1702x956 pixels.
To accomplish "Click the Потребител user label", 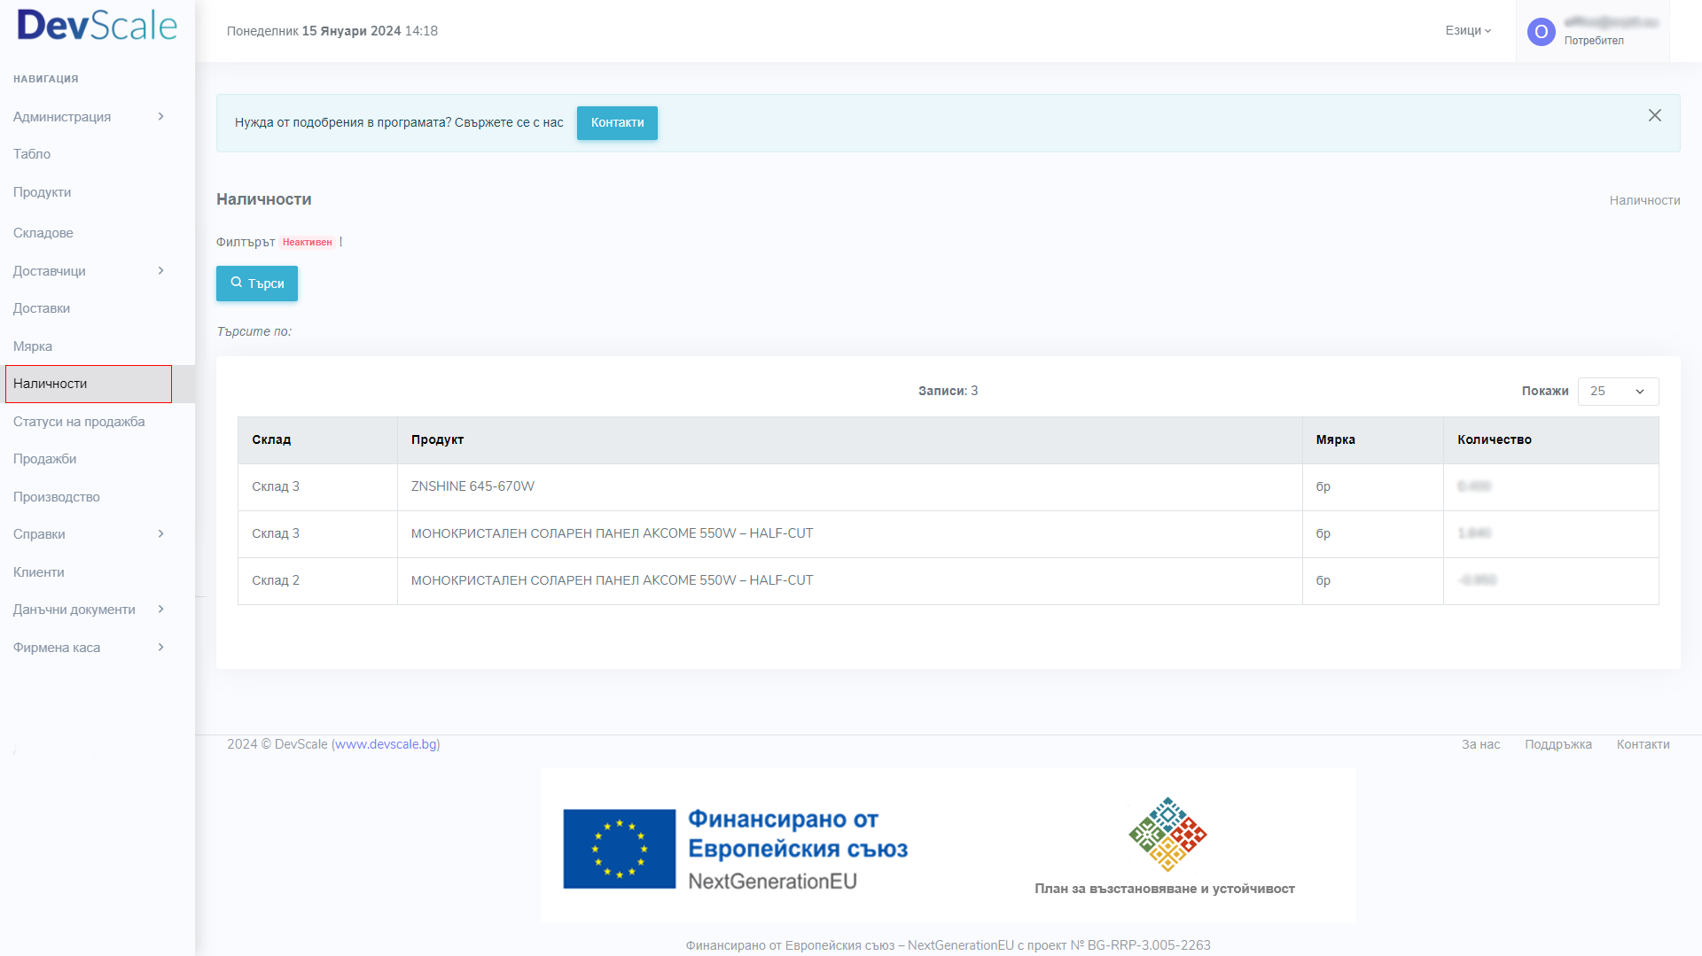I will point(1593,41).
